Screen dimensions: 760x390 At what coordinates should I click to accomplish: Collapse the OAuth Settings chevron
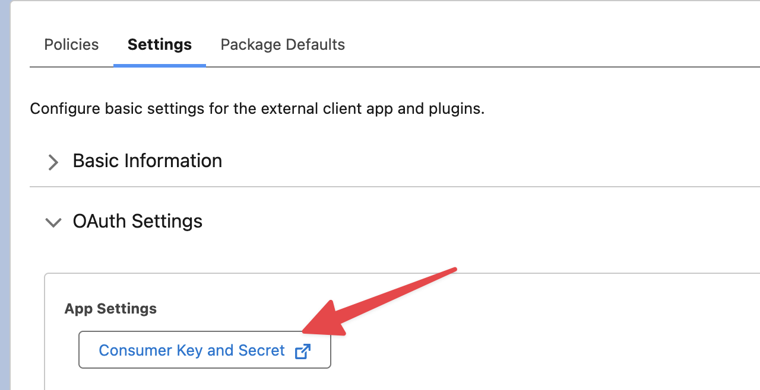coord(53,222)
